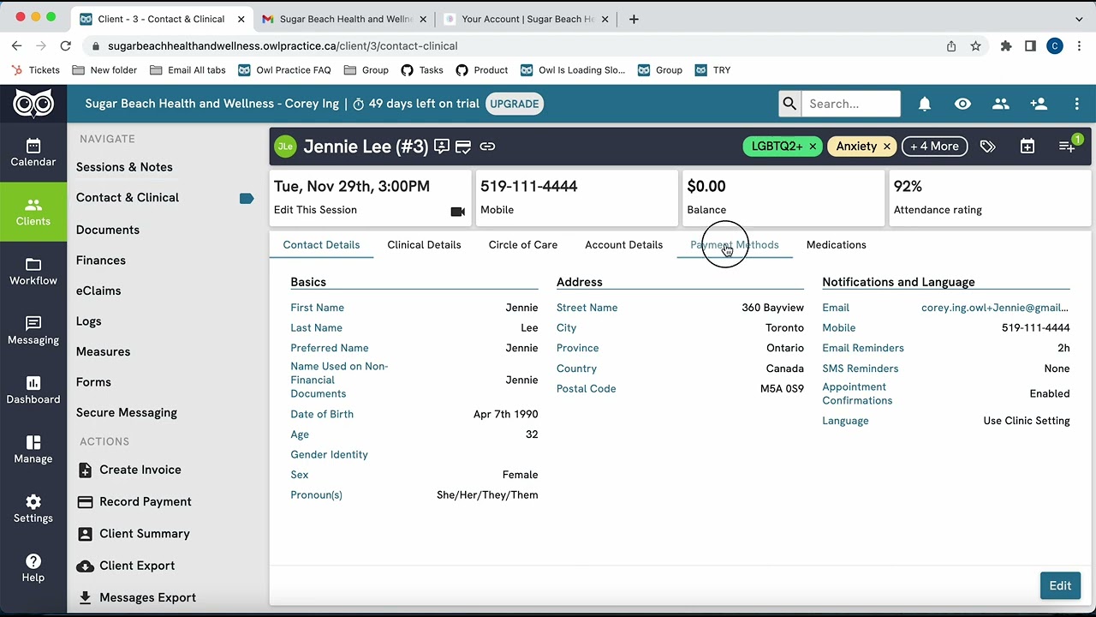Switch to Account Details tab
This screenshot has height=617, width=1096.
623,245
